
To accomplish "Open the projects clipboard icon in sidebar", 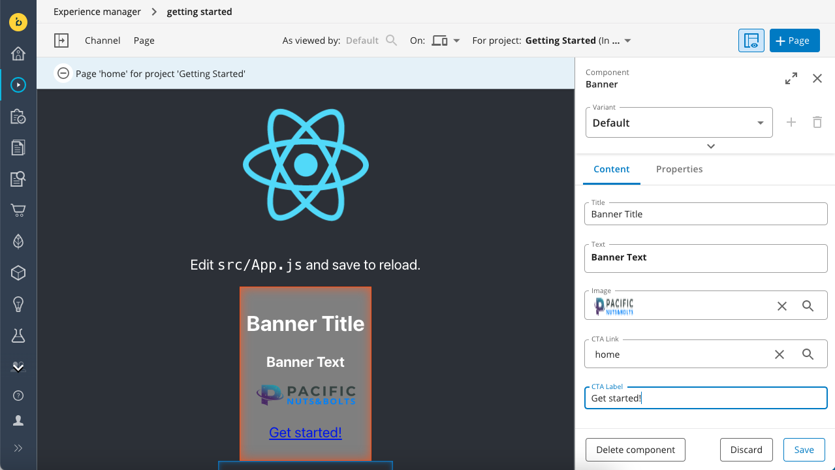I will coord(18,116).
